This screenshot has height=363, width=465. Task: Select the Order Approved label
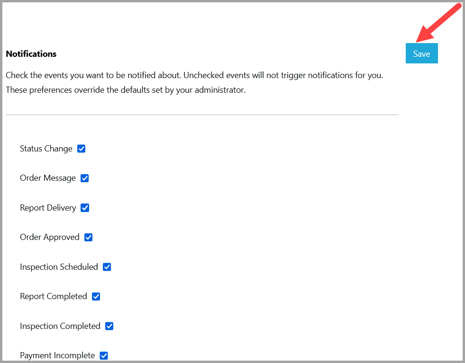[49, 238]
